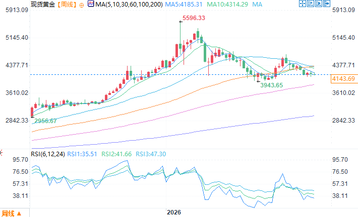
Task: Click the RSI2:41.66 value
Action: [116, 154]
